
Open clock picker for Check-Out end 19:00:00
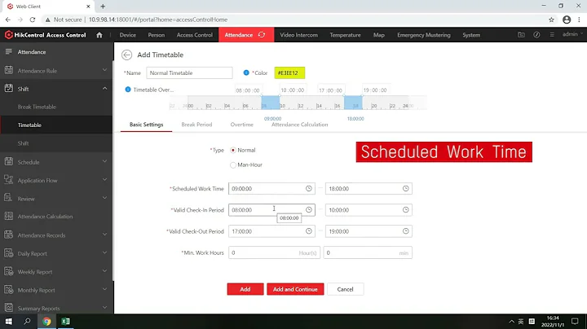pyautogui.click(x=405, y=231)
